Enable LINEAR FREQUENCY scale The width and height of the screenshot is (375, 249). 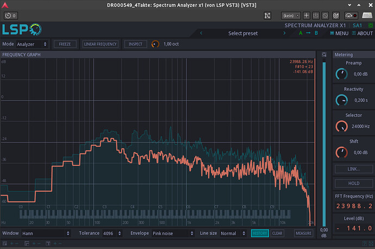[x=101, y=44]
